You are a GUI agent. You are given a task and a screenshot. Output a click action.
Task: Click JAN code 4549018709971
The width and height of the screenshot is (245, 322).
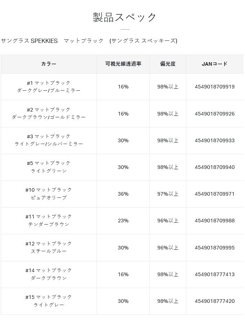coord(215,194)
